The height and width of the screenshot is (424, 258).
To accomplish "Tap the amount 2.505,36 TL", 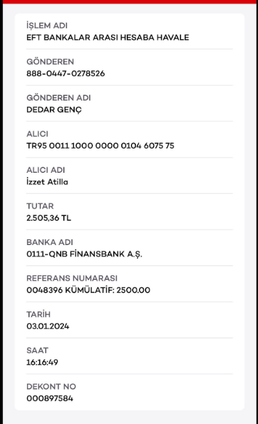I will tap(49, 218).
